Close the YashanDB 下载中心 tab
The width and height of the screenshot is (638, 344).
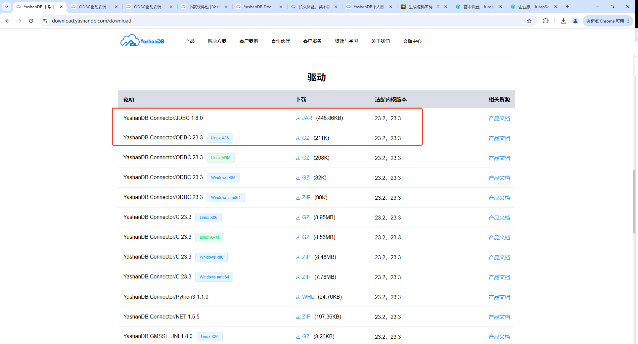pyautogui.click(x=61, y=7)
